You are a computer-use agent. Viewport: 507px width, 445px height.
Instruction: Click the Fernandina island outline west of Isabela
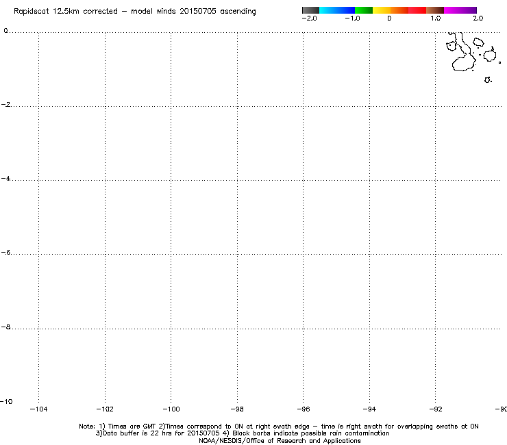click(451, 46)
